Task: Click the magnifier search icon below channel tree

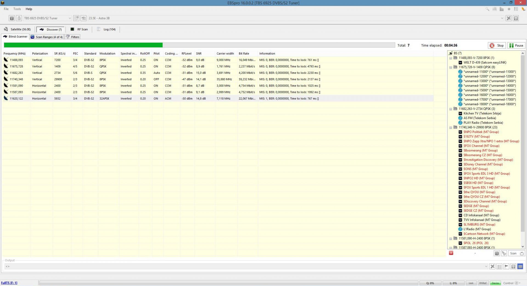Action: (497, 253)
